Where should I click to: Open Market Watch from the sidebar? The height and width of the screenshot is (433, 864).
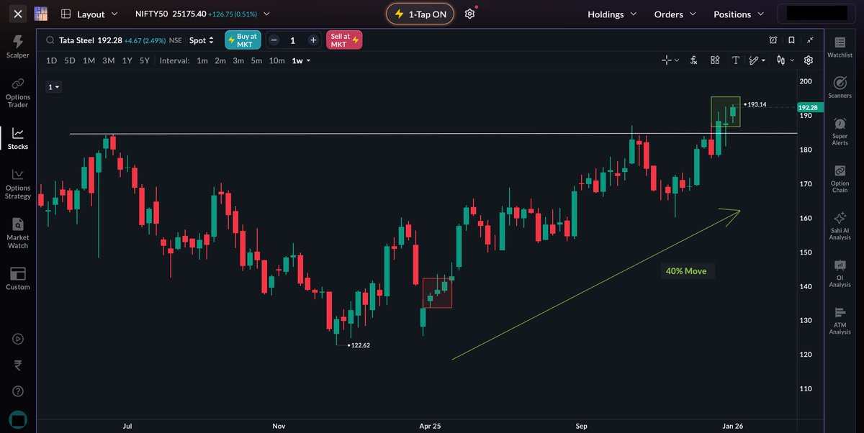(x=18, y=233)
